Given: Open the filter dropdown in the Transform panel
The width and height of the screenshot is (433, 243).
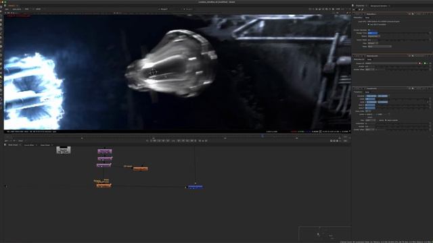Looking at the screenshot, I should (370, 120).
